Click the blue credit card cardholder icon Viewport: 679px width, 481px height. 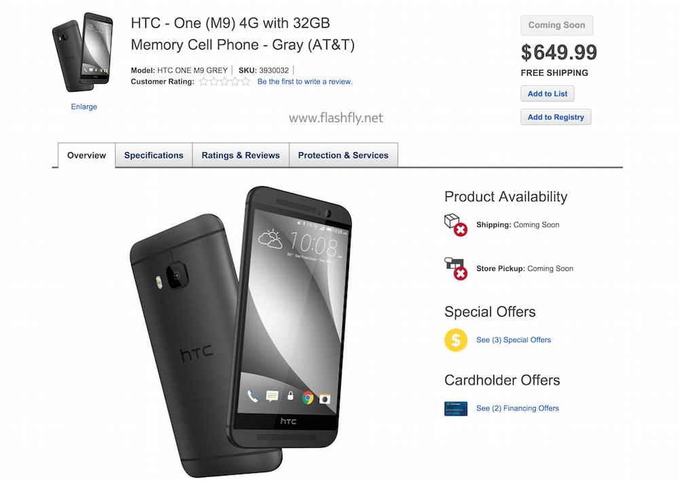pos(456,408)
